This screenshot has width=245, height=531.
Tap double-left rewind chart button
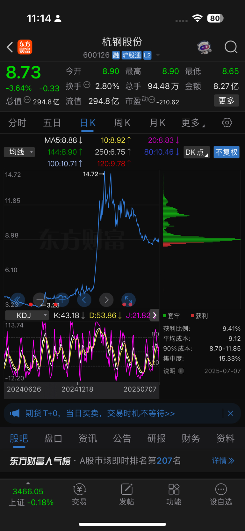(18, 300)
